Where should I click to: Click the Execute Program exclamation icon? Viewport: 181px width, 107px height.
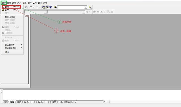tap(105, 12)
